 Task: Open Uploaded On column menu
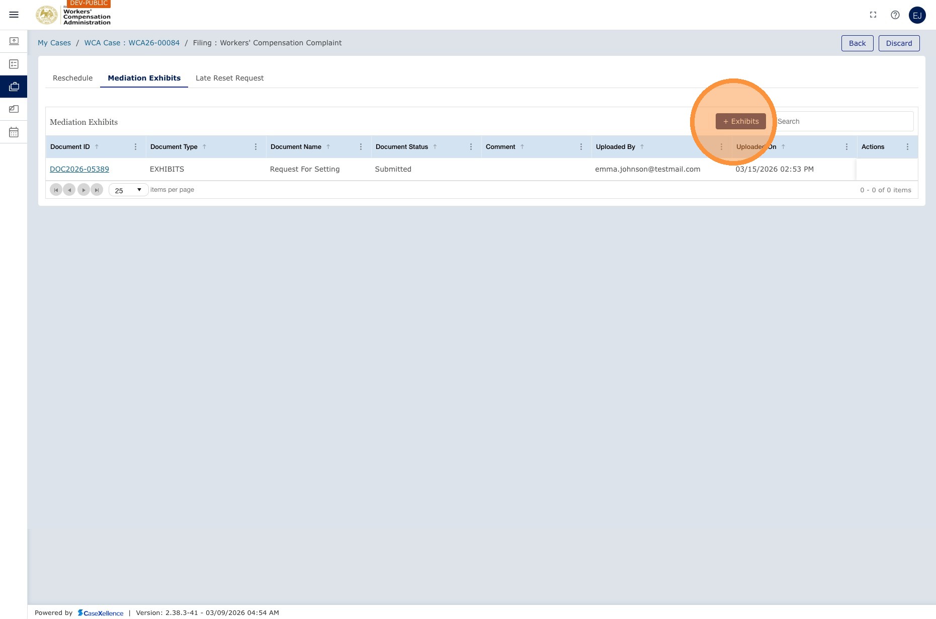coord(846,147)
